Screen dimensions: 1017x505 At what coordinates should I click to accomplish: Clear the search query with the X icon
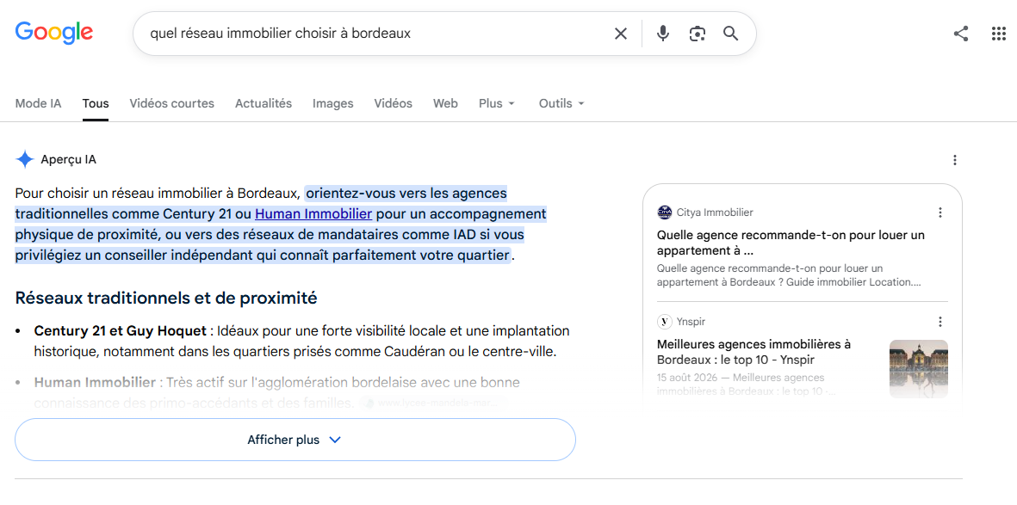[x=621, y=34]
